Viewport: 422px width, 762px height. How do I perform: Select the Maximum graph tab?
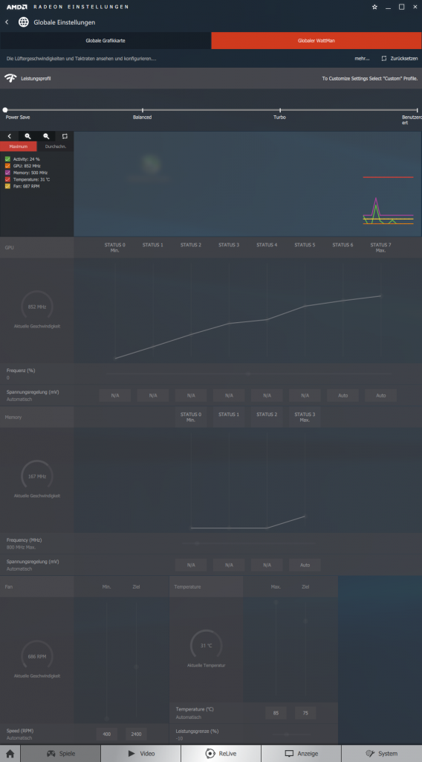pos(19,147)
